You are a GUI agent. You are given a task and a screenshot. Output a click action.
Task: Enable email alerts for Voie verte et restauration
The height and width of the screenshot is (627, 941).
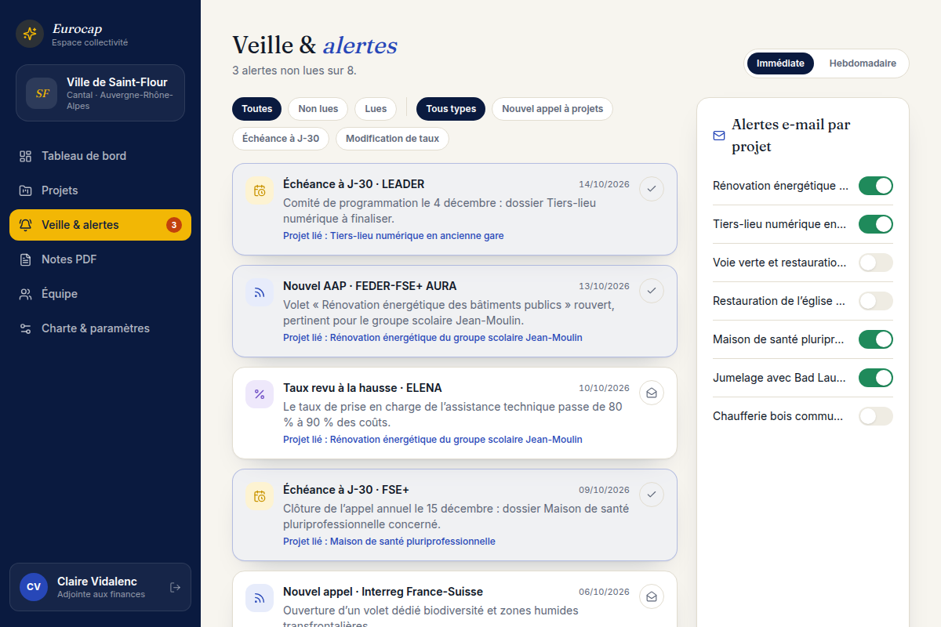tap(876, 263)
